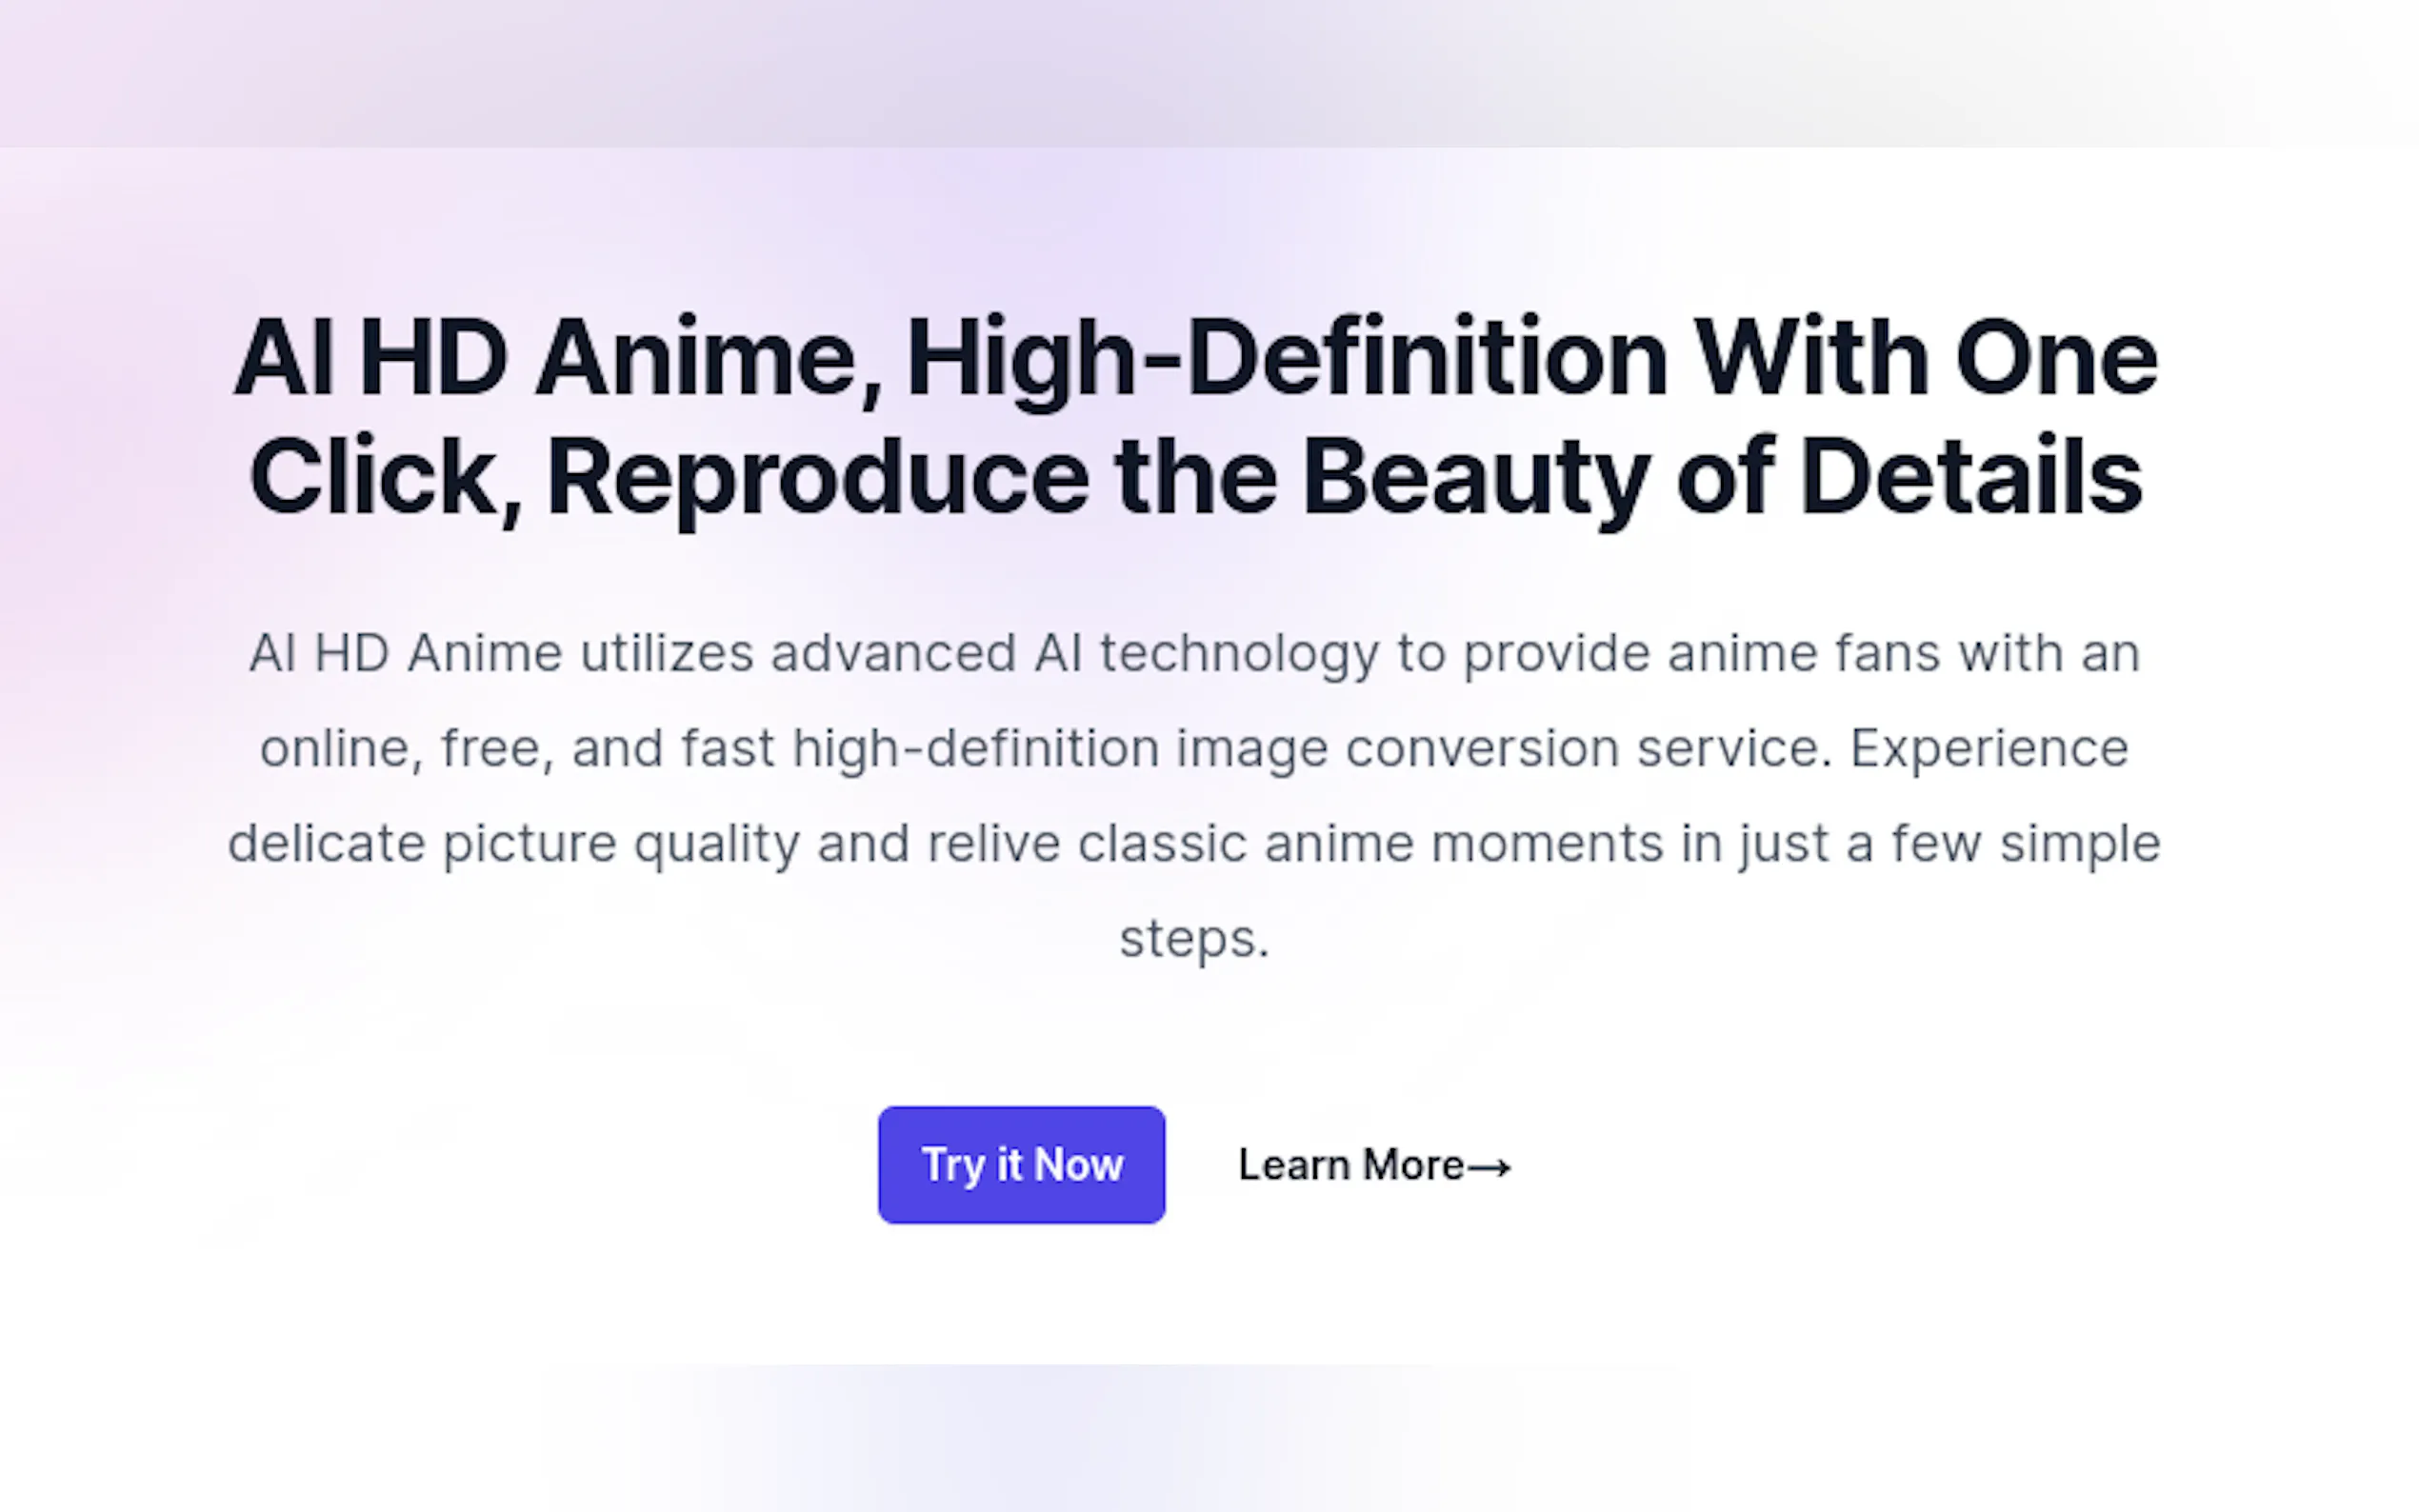The width and height of the screenshot is (2419, 1512).
Task: Click "online, free, and fast" text
Action: click(516, 748)
